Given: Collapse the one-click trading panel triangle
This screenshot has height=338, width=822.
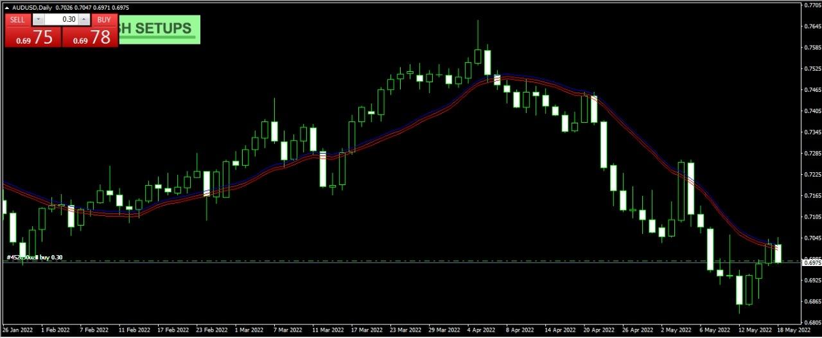Looking at the screenshot, I should coord(6,8).
